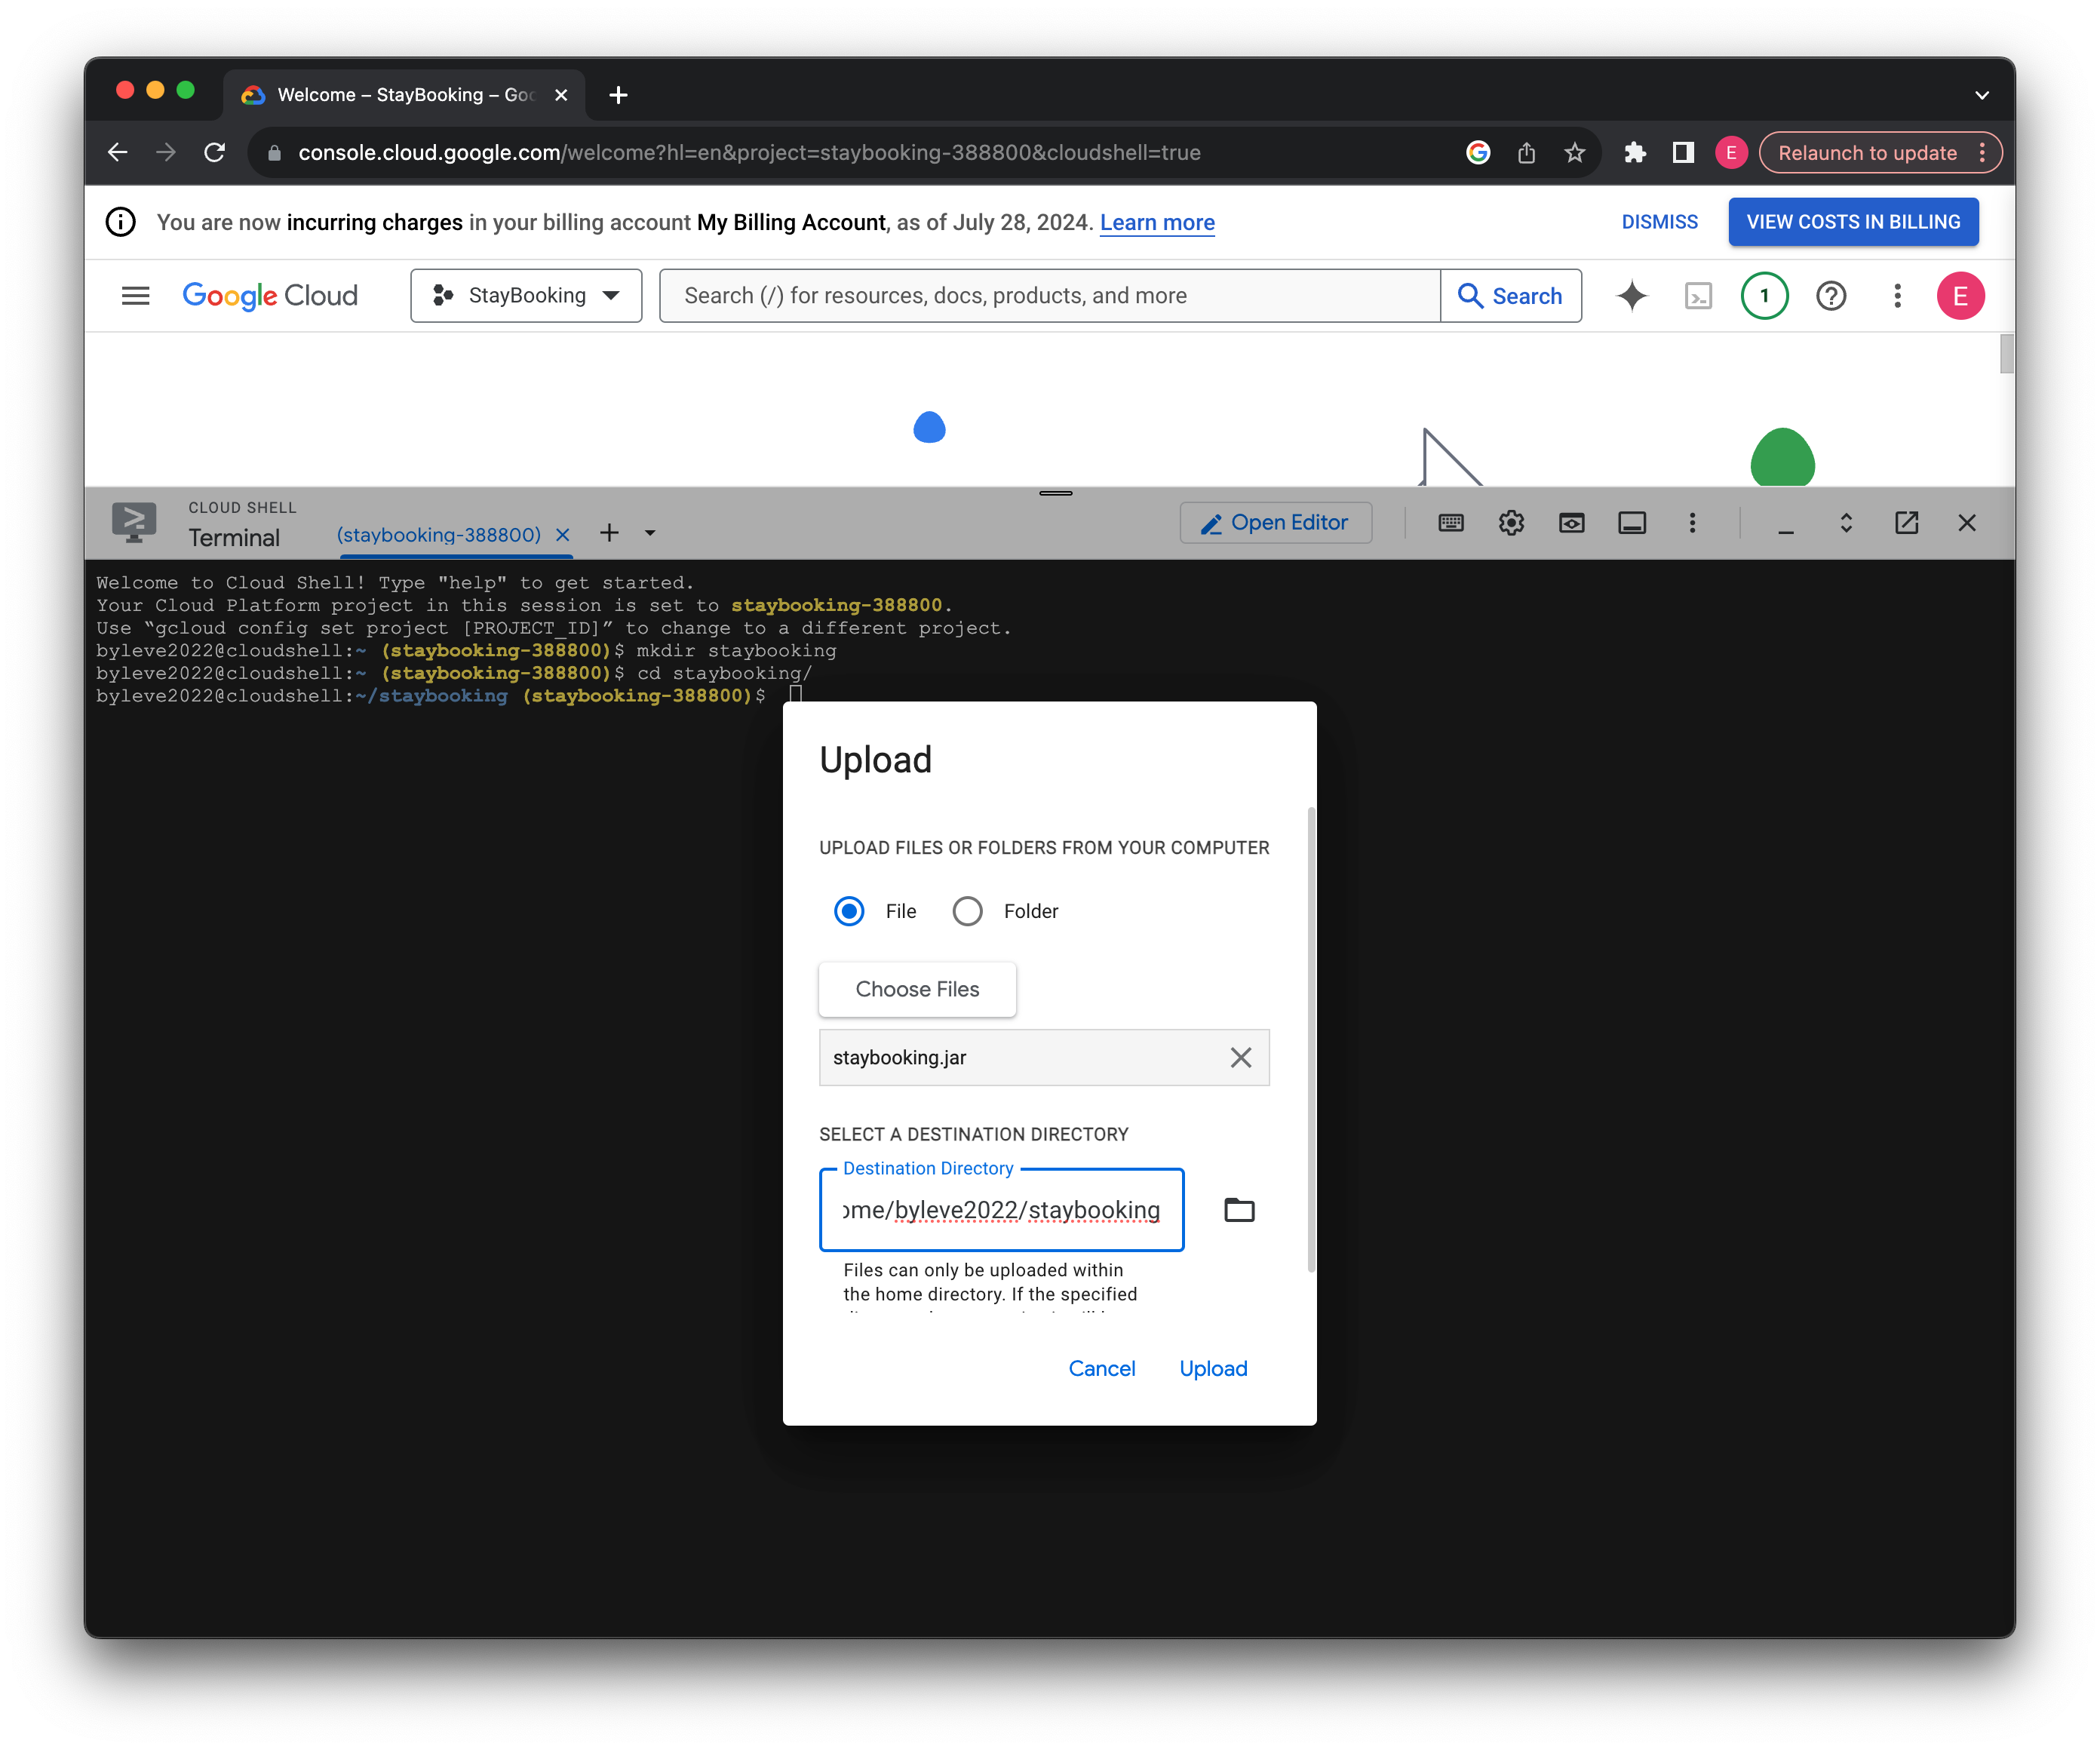Click the Destination Directory text field
2100x1750 pixels.
click(x=1001, y=1210)
